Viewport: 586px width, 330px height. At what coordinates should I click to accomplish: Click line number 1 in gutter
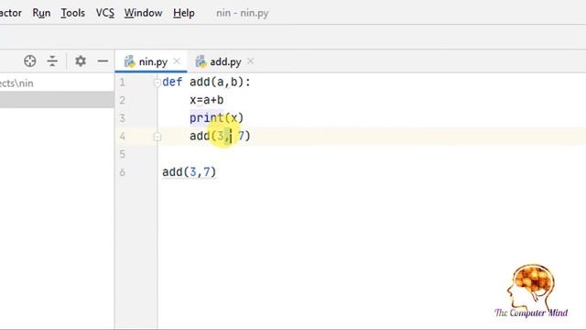tap(122, 82)
